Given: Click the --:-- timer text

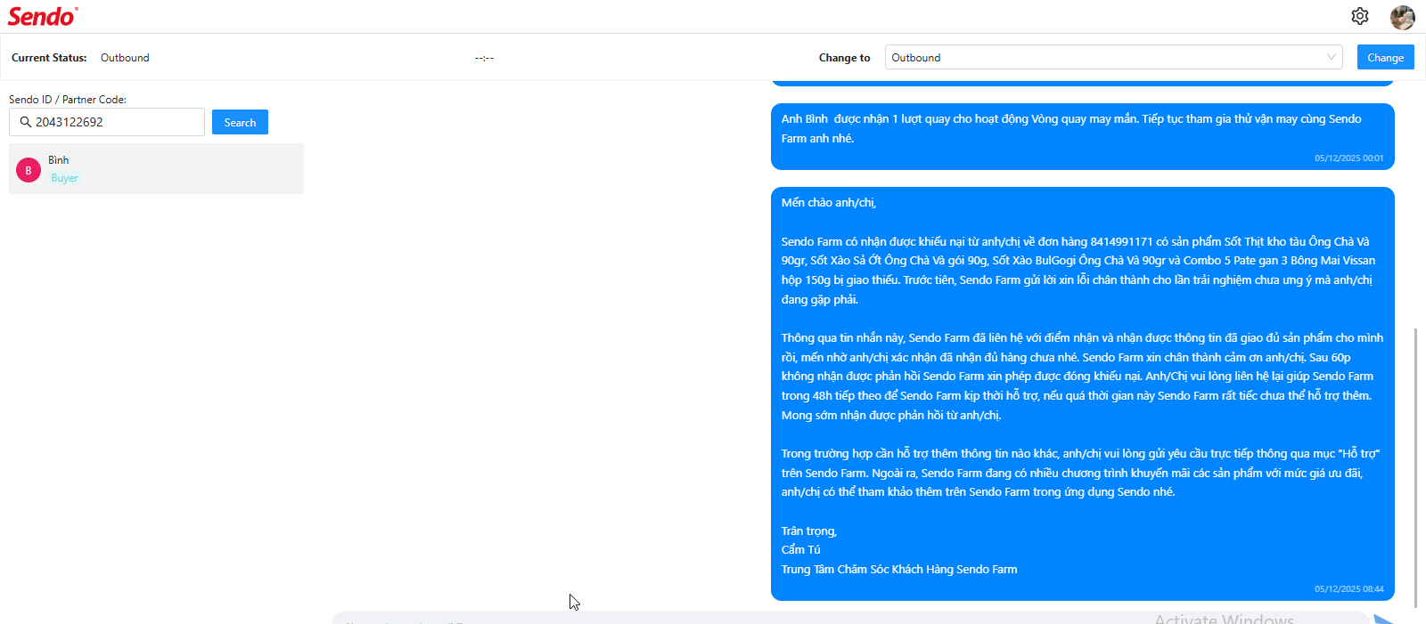Looking at the screenshot, I should tap(484, 58).
